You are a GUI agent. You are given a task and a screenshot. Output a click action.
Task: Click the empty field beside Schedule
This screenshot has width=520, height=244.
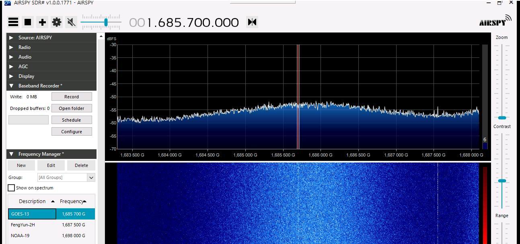point(29,120)
